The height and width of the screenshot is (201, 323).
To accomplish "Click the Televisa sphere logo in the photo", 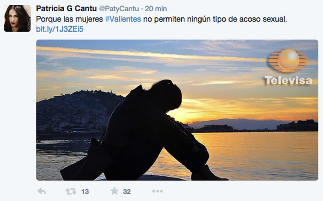I will (x=288, y=60).
